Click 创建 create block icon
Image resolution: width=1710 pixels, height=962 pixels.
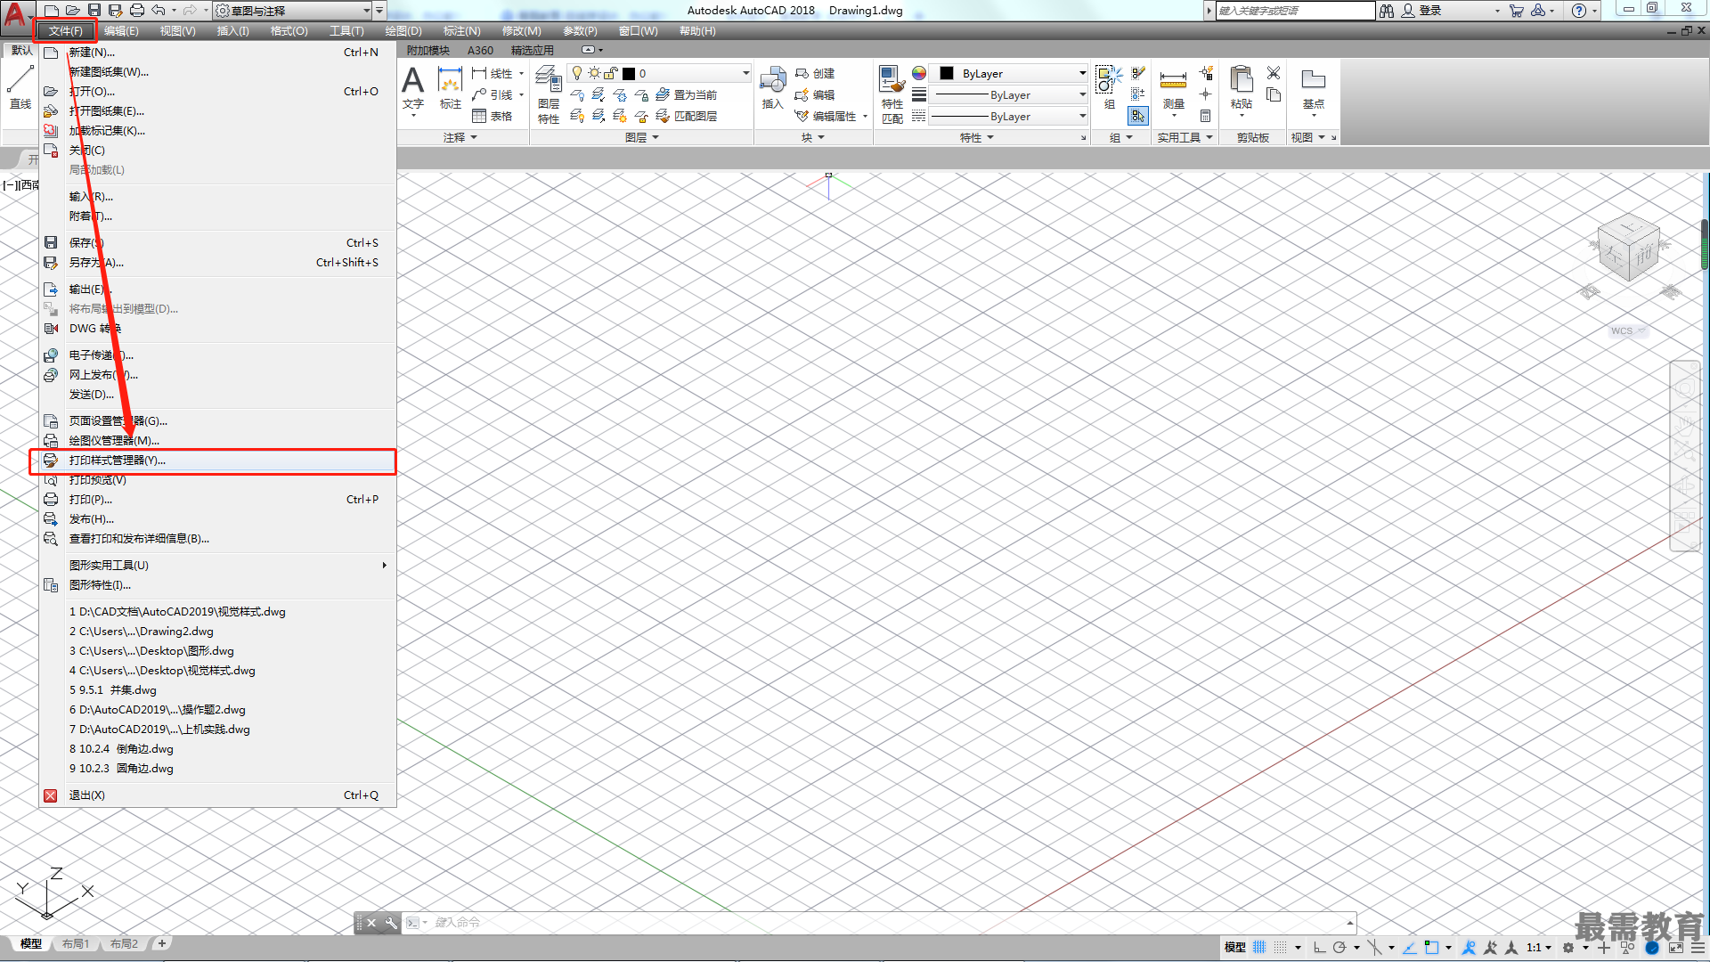point(815,74)
